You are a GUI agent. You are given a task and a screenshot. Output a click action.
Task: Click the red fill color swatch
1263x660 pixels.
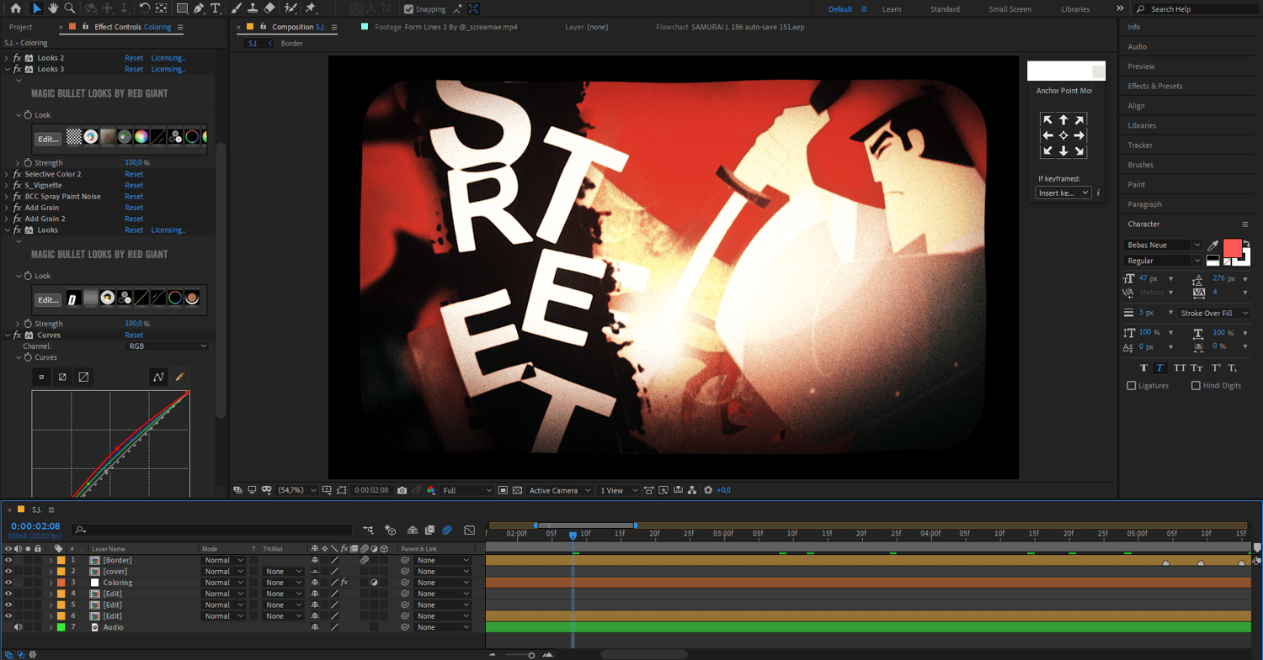tap(1232, 247)
